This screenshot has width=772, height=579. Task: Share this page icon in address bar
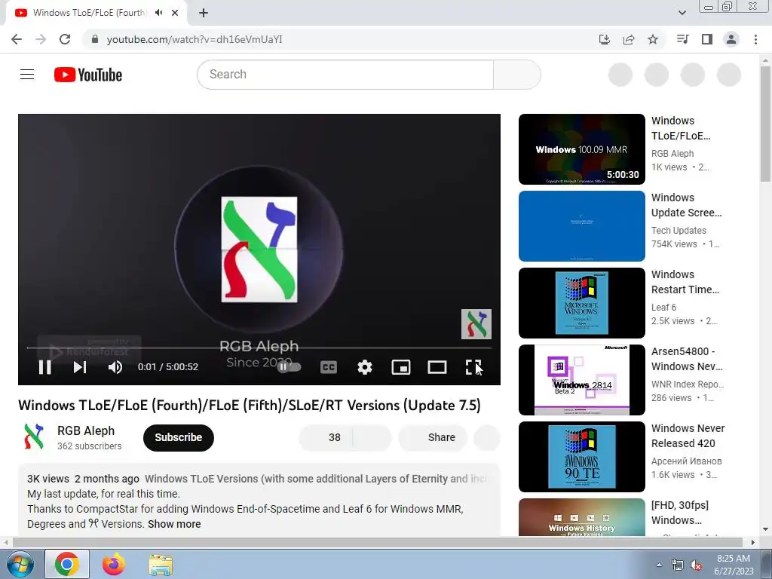(x=628, y=39)
